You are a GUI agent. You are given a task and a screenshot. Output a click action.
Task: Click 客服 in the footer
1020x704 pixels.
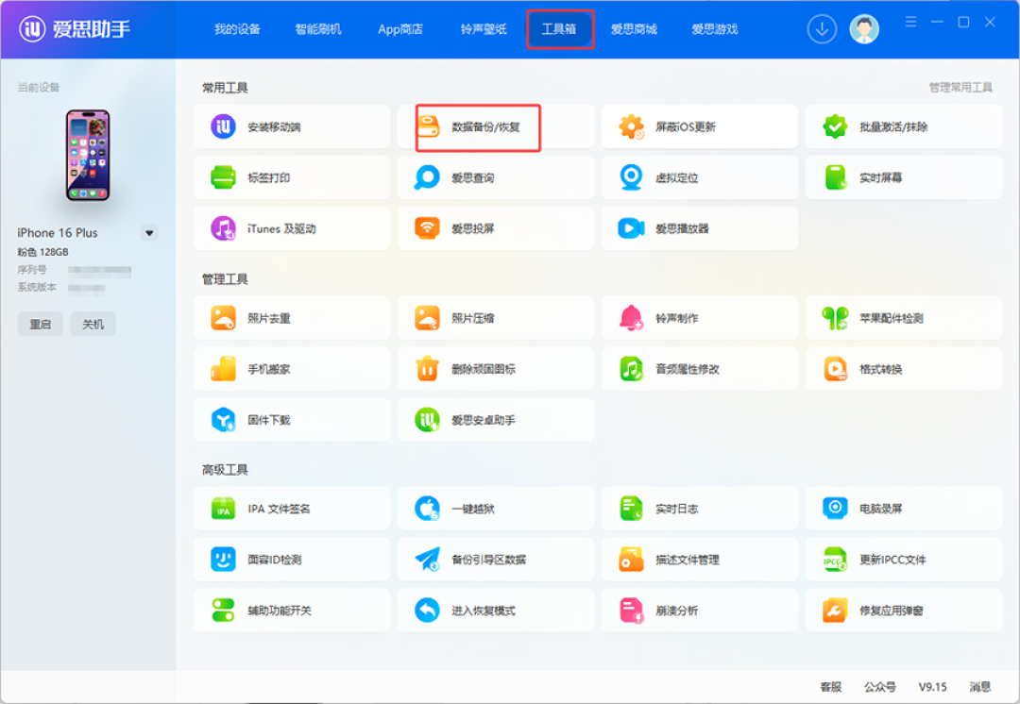831,686
